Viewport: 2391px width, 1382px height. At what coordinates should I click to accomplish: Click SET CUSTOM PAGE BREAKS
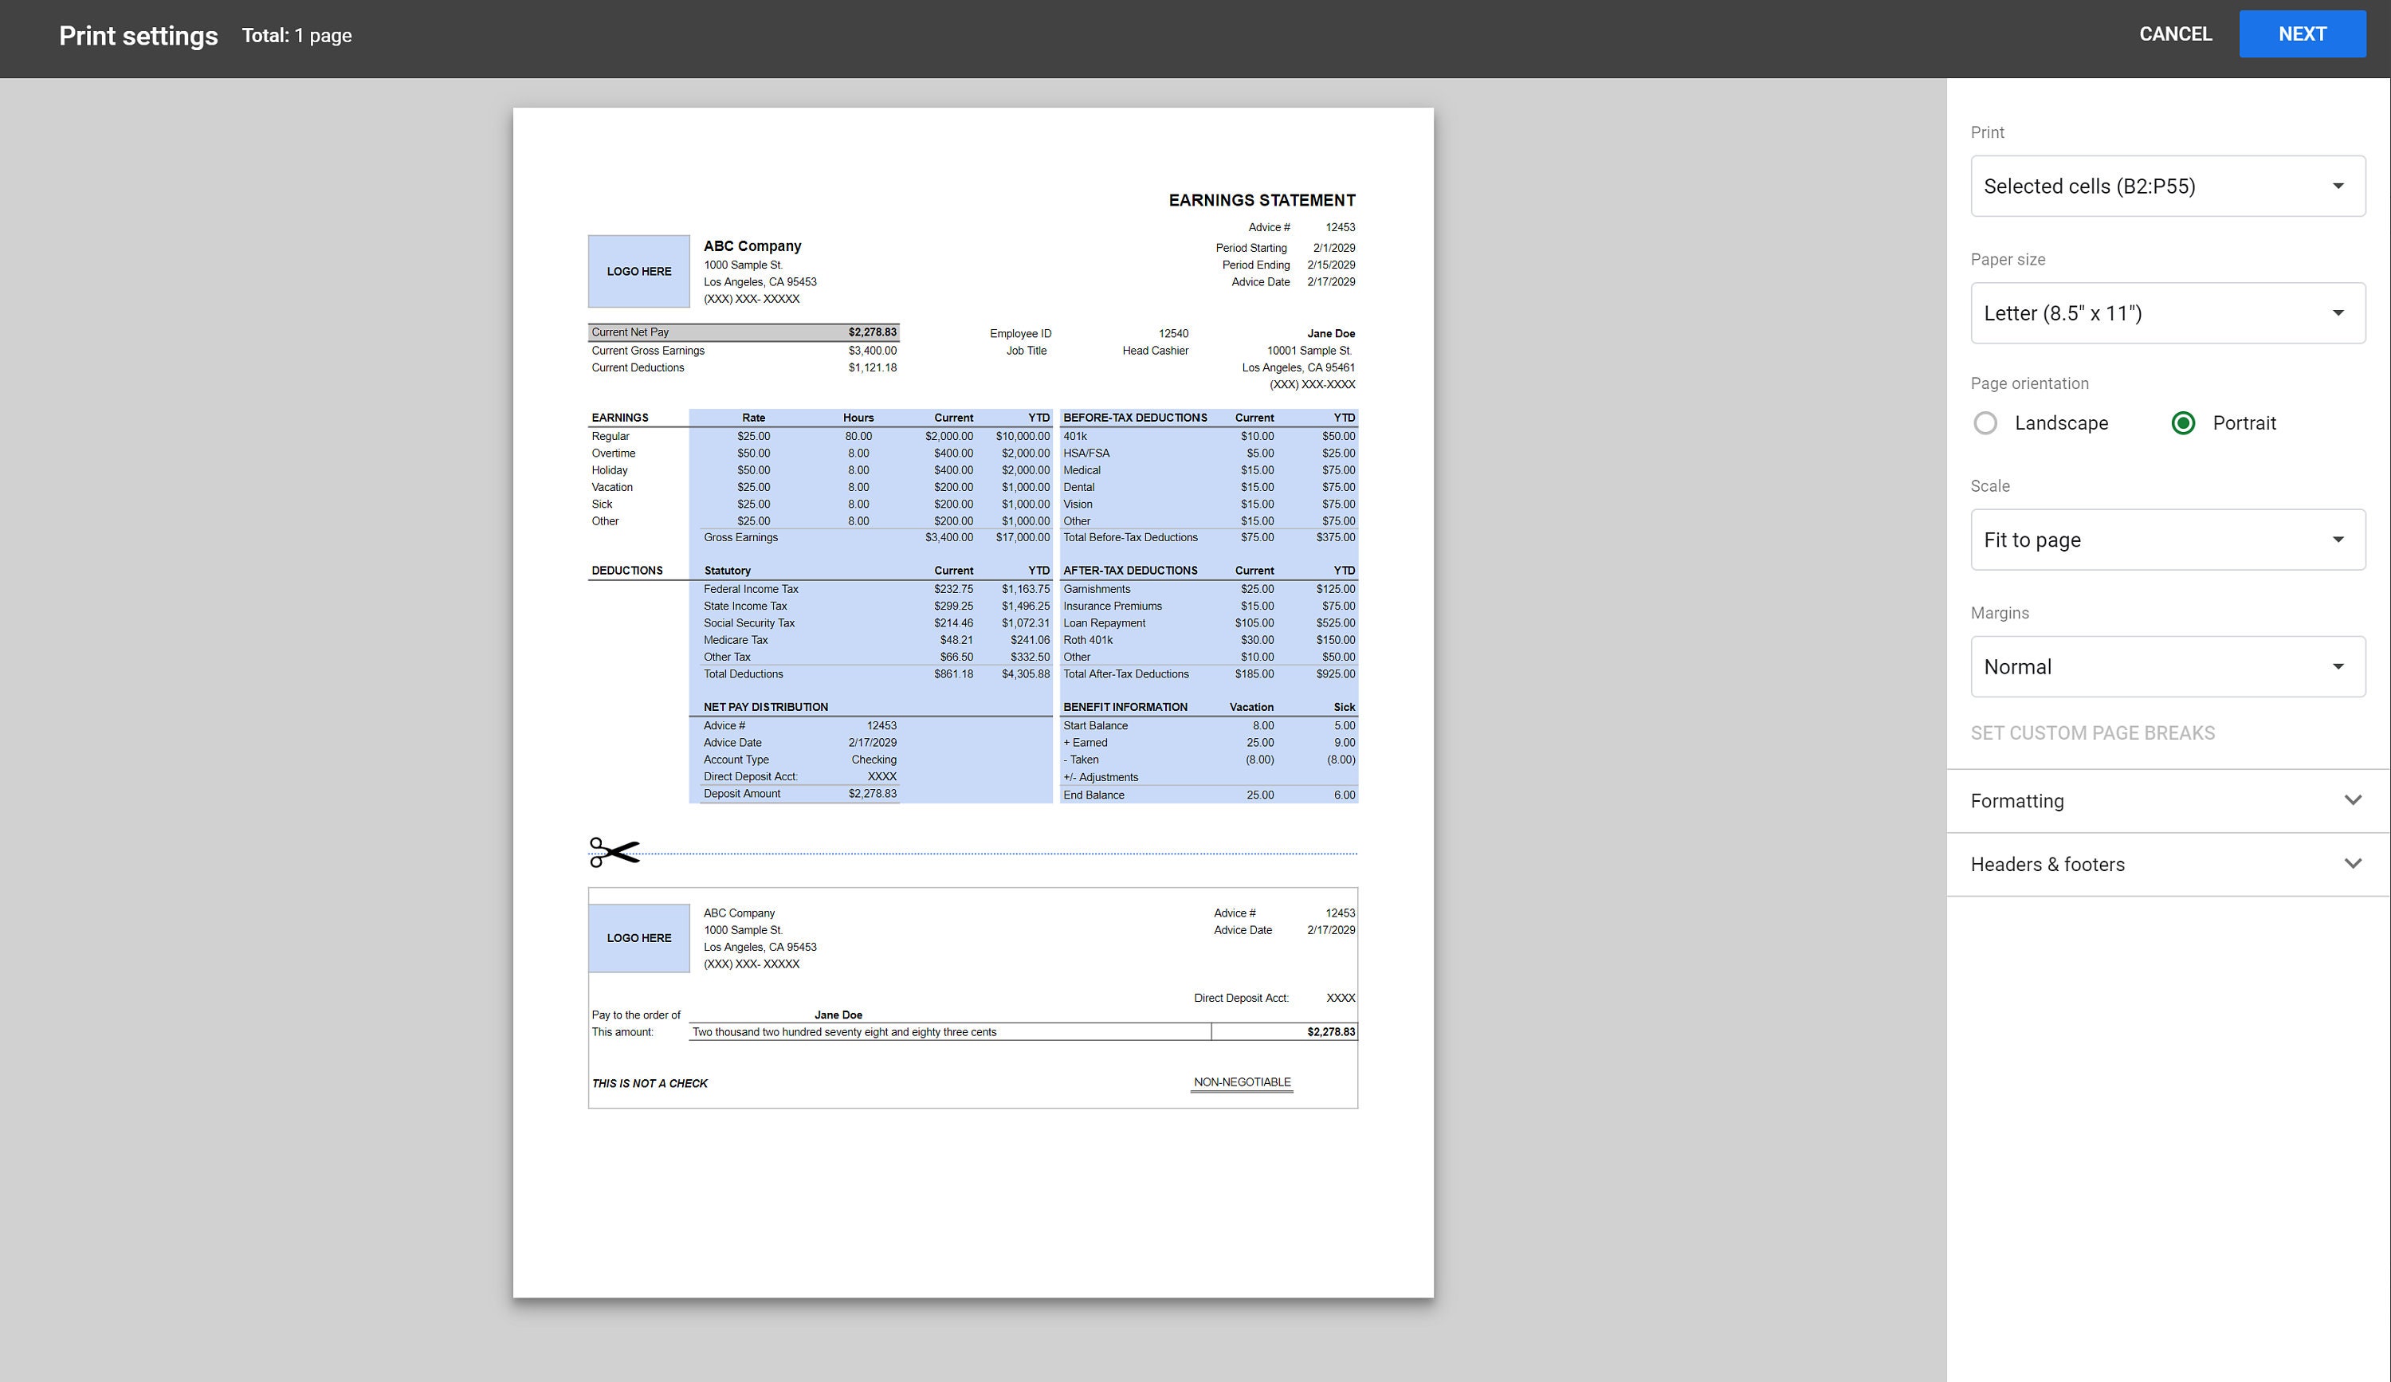[2093, 732]
